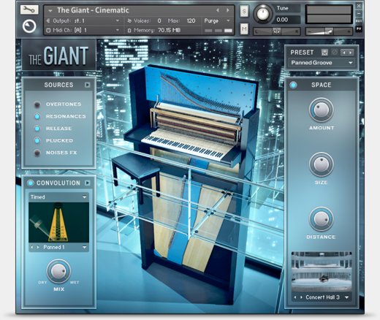Click the Concert Hall thumbnail image

[x=322, y=272]
